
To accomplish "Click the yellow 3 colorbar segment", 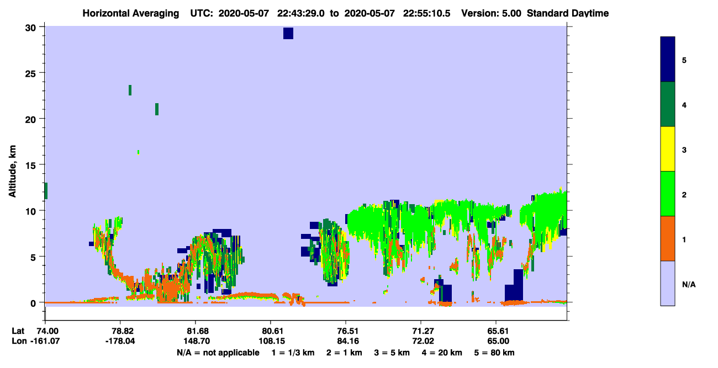I will (668, 149).
